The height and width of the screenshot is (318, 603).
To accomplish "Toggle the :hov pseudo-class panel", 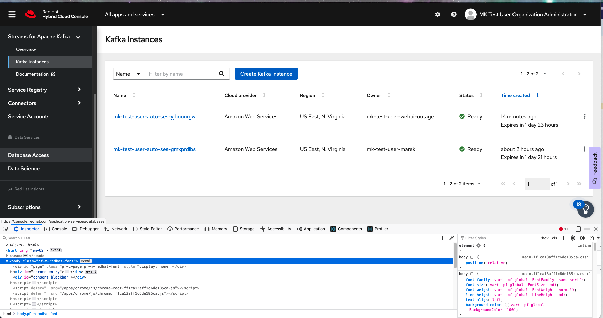I will (544, 238).
